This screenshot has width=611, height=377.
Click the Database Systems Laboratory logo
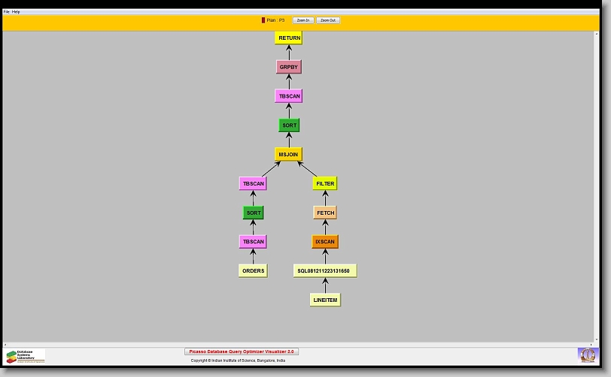(26, 356)
